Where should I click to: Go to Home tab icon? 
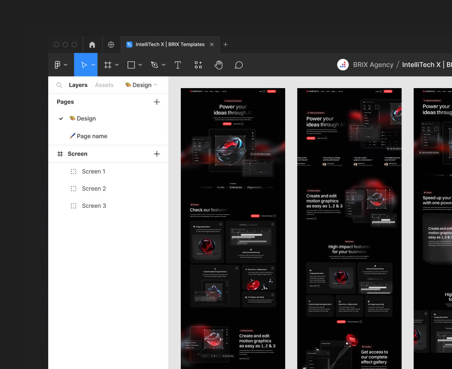(92, 44)
